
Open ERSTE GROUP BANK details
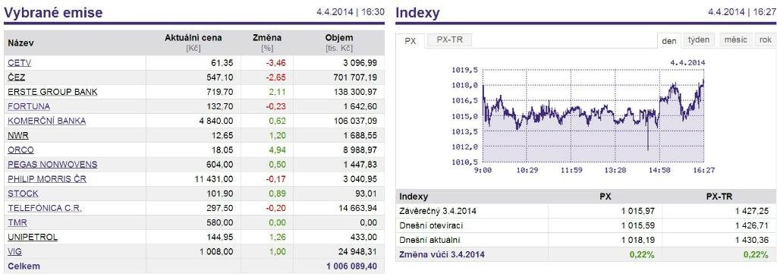pyautogui.click(x=52, y=92)
